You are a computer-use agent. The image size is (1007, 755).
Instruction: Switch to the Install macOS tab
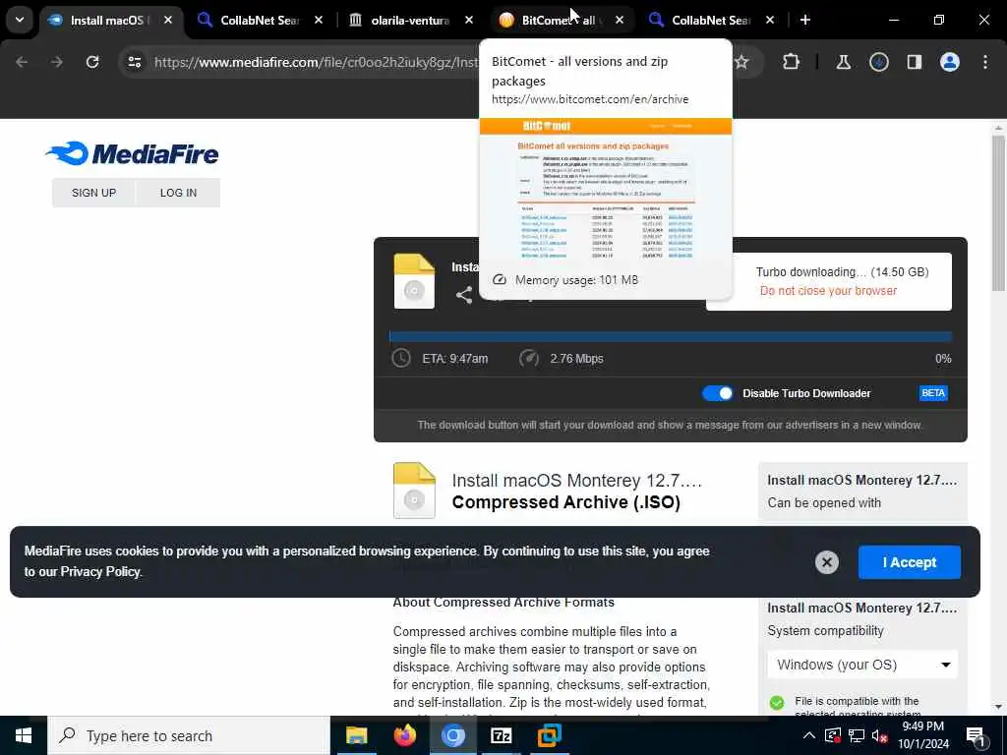(111, 21)
